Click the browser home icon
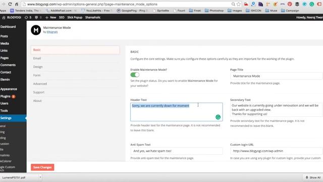 17,4
